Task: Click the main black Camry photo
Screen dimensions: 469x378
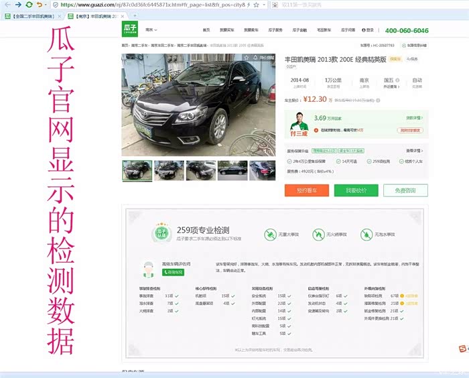Action: coord(198,105)
